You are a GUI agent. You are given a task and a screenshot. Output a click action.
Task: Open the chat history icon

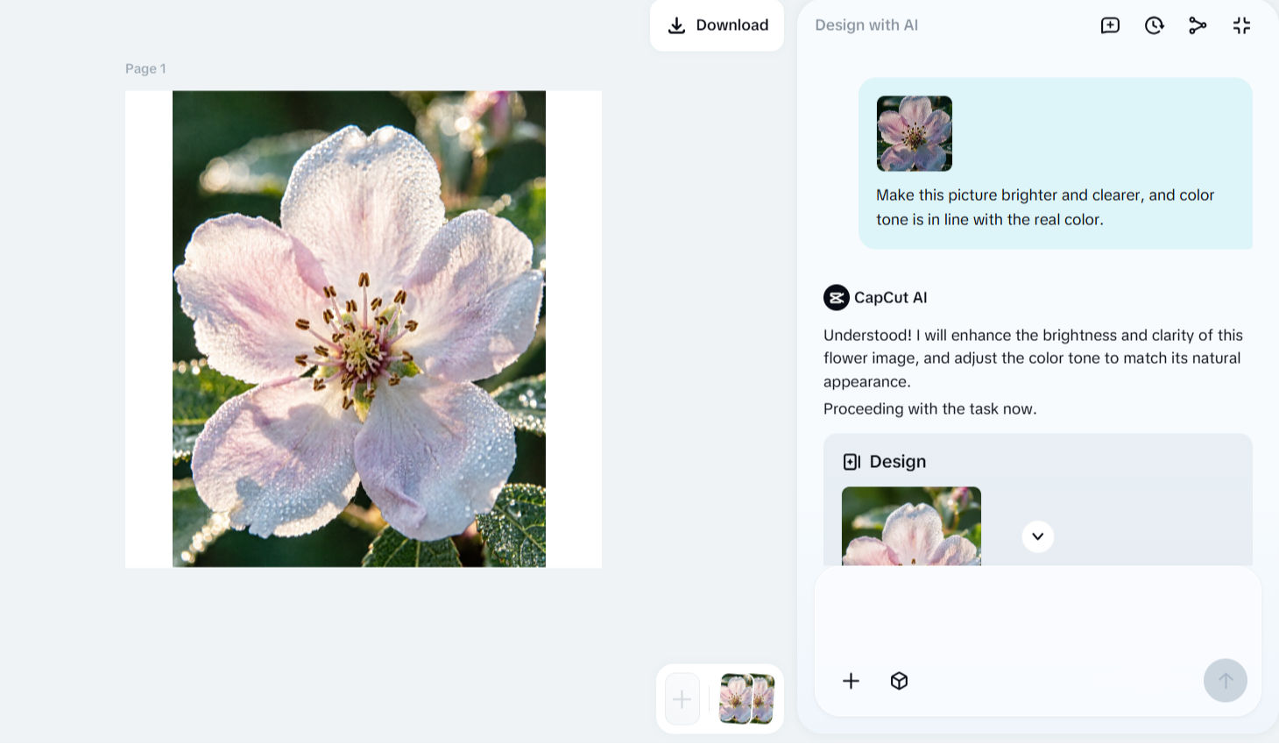coord(1154,25)
